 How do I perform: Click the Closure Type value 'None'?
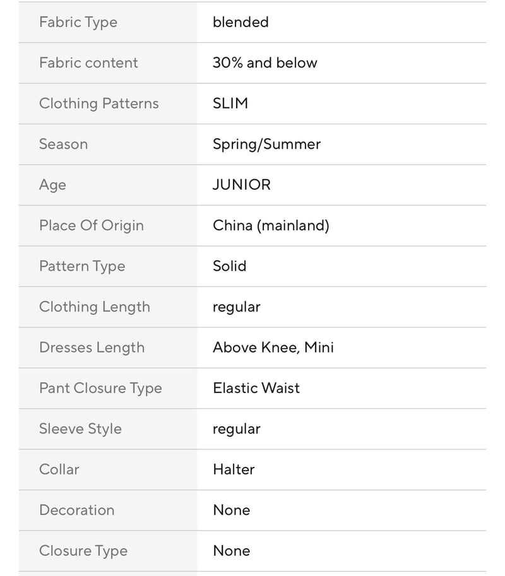232,551
